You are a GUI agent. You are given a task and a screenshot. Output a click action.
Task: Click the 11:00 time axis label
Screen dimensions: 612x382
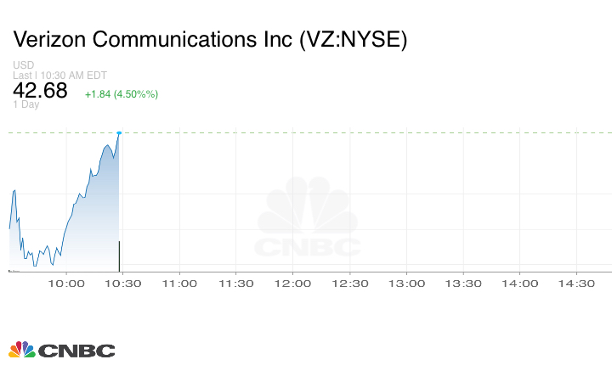coord(179,284)
